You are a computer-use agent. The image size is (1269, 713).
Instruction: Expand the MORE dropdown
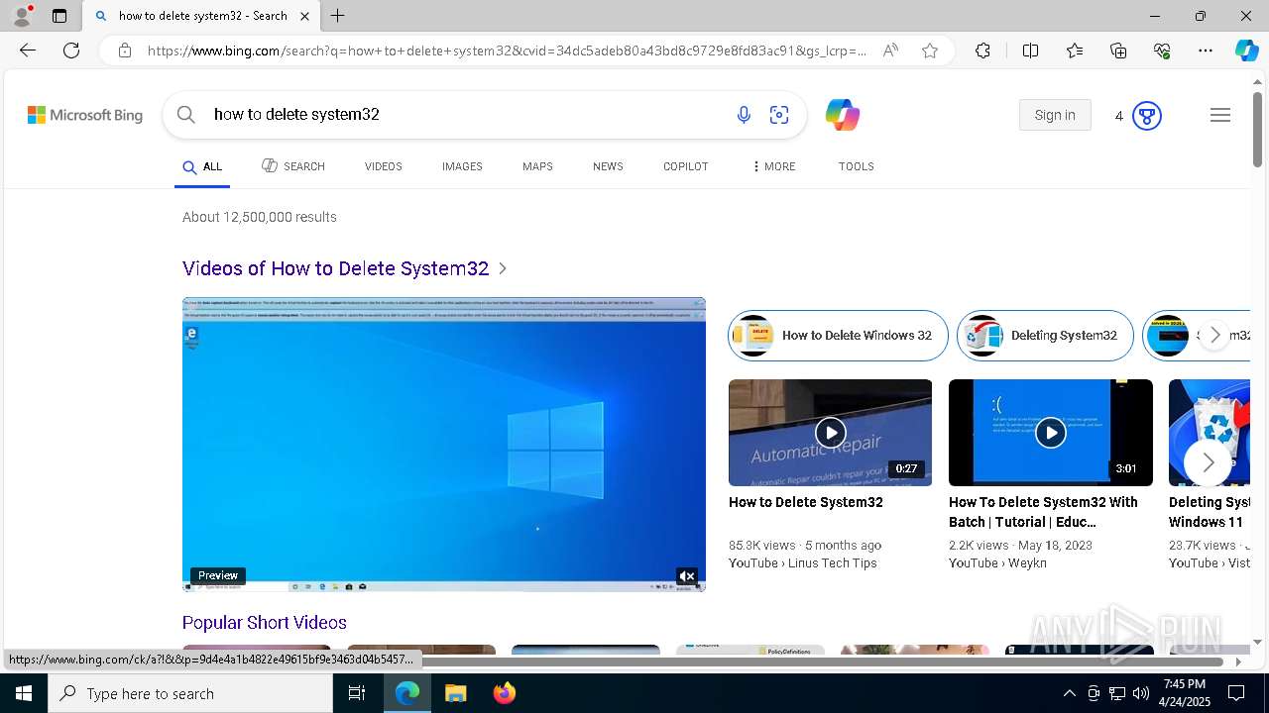773,166
